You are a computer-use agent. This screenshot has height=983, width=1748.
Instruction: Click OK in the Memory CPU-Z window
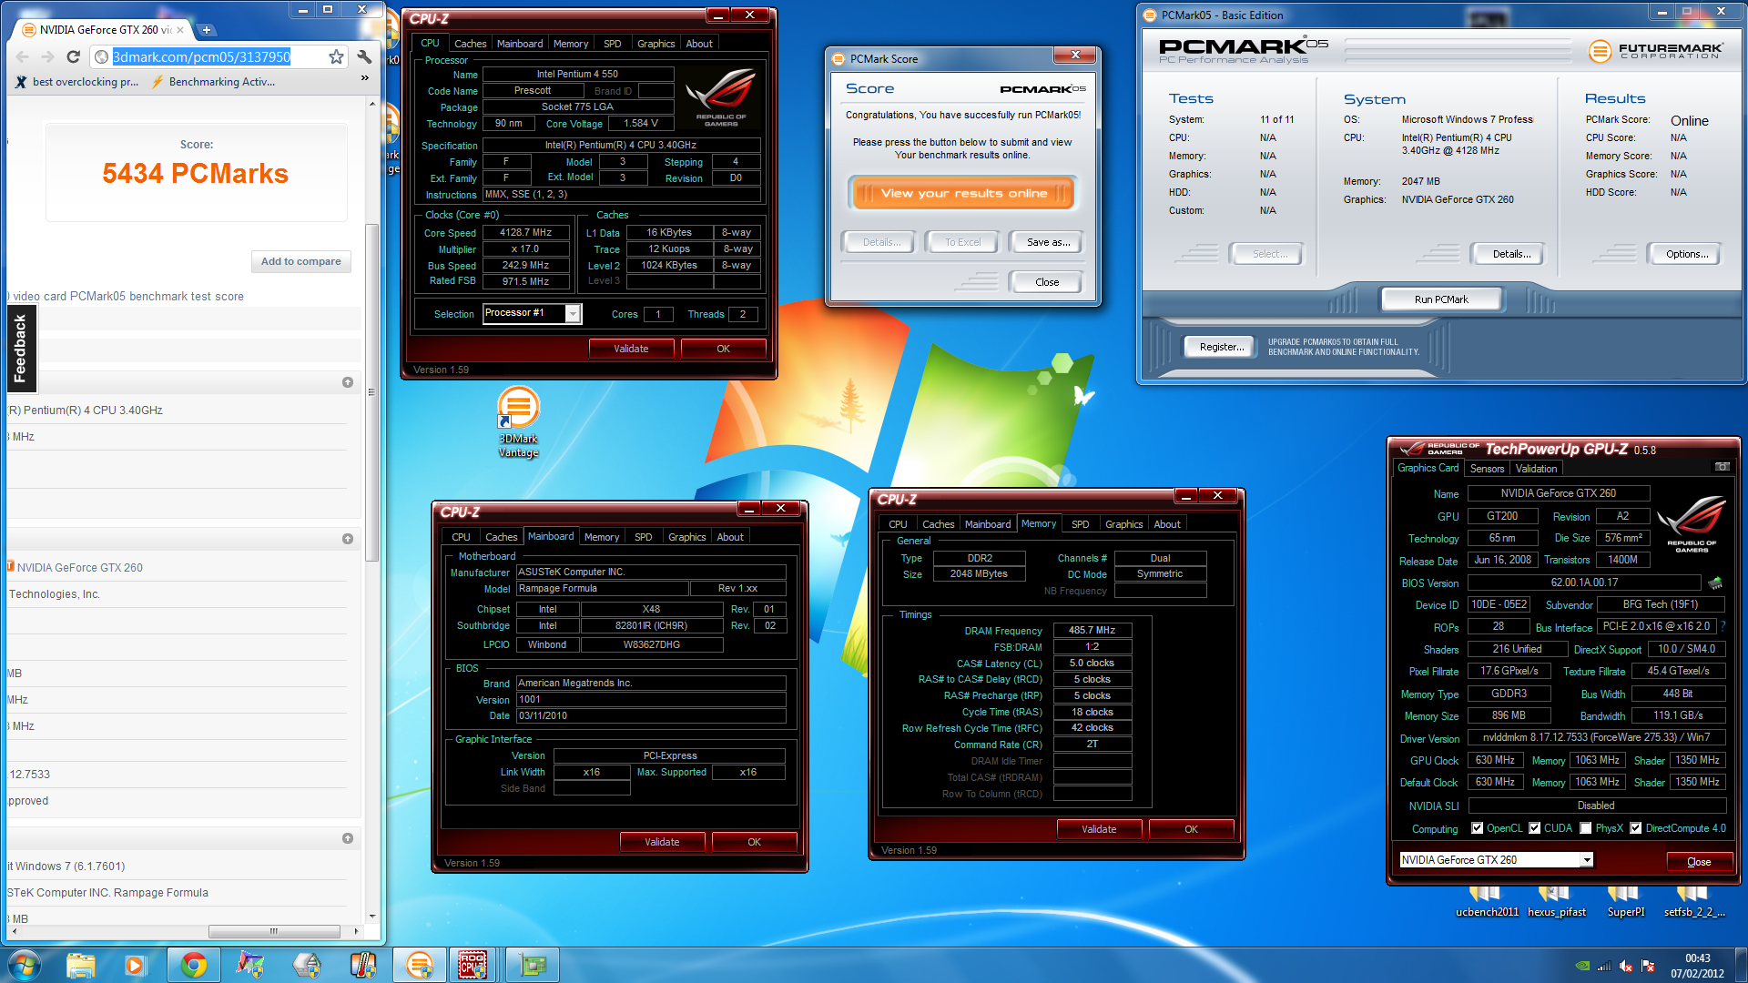[x=1191, y=829]
